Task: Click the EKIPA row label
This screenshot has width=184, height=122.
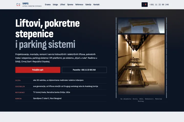Action: tap(18, 80)
